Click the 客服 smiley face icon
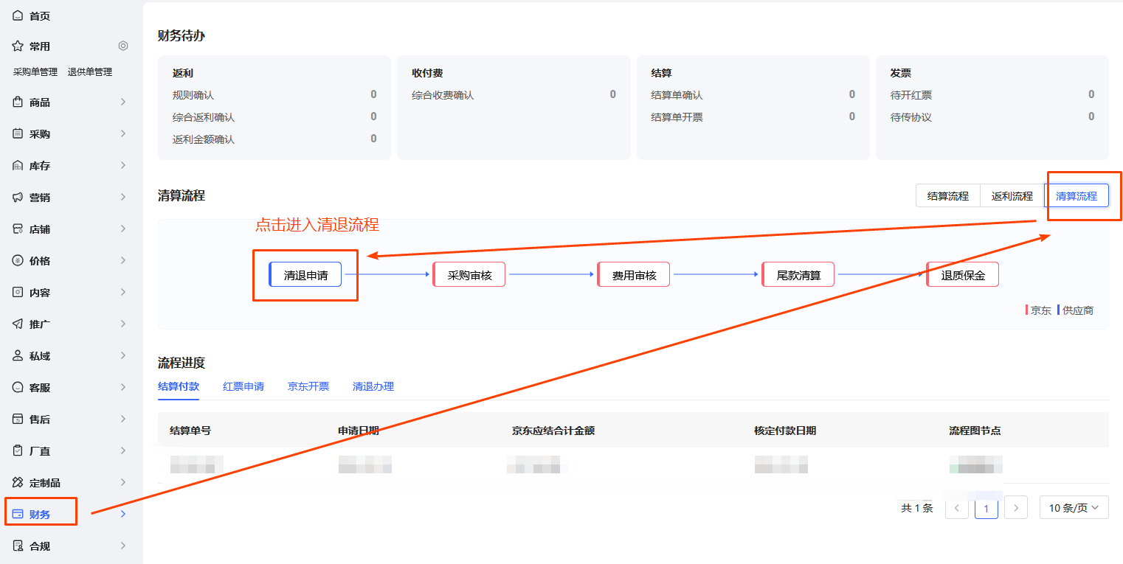Screen dimensions: 1123x564 click(x=18, y=388)
